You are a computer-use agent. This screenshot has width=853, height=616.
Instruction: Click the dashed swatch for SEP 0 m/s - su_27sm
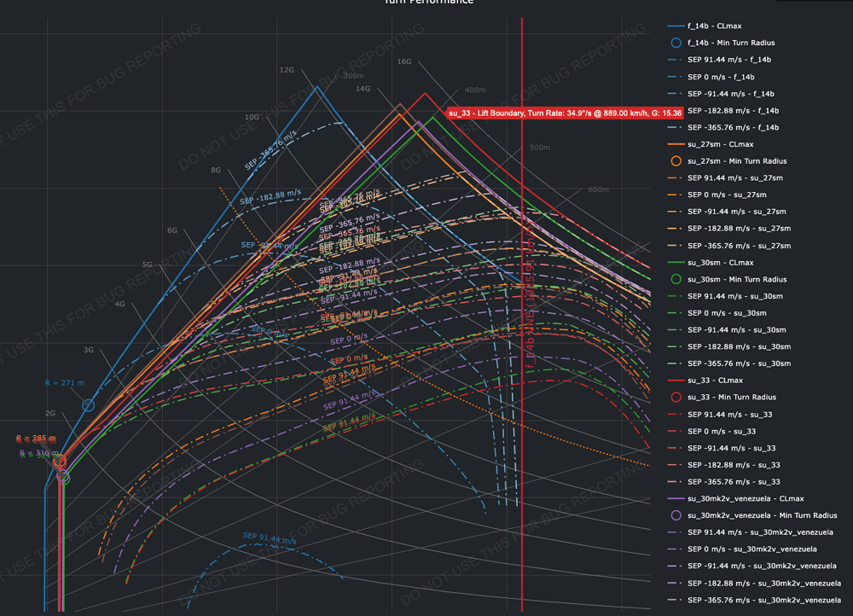point(676,195)
